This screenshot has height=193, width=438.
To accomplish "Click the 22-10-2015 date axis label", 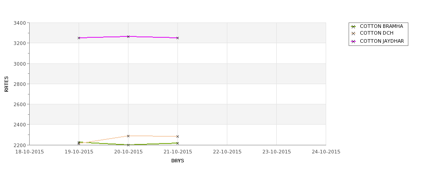I will click(x=227, y=152).
